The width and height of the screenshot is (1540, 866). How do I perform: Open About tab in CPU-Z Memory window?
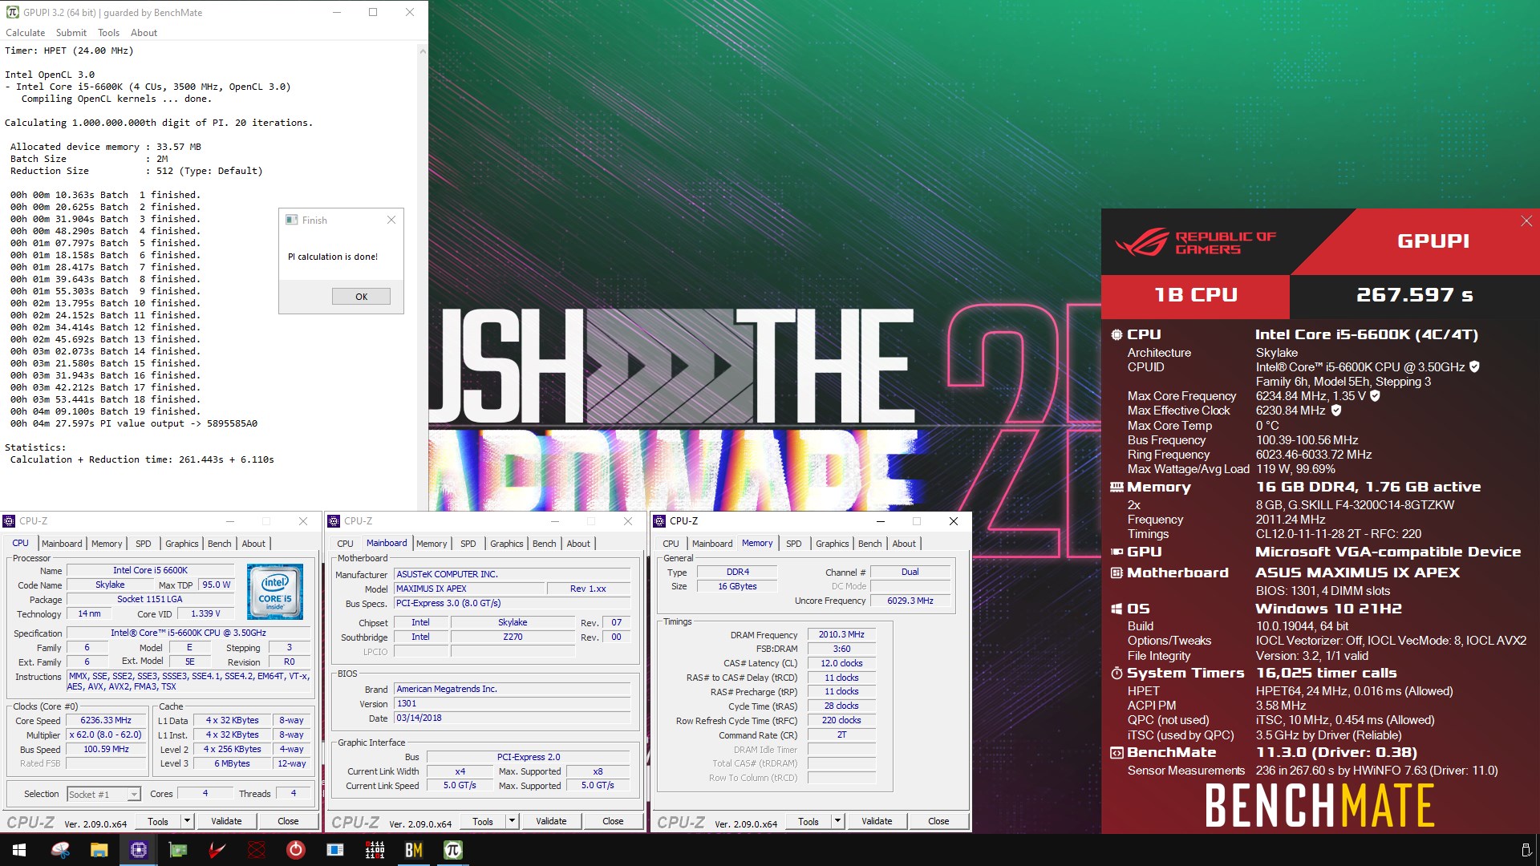tap(904, 544)
